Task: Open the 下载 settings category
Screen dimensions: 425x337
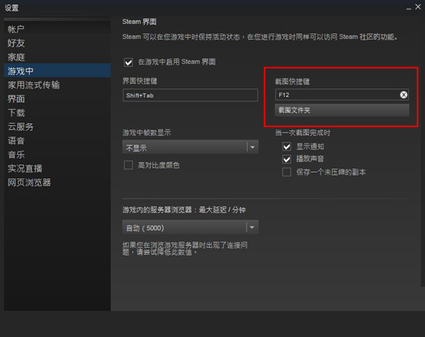Action: click(57, 113)
